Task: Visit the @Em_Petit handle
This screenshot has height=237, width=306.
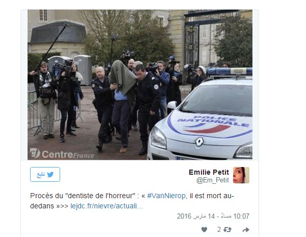Action: (213, 180)
